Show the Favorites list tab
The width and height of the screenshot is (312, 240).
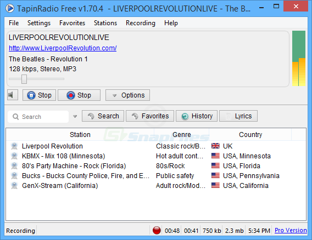(x=150, y=116)
